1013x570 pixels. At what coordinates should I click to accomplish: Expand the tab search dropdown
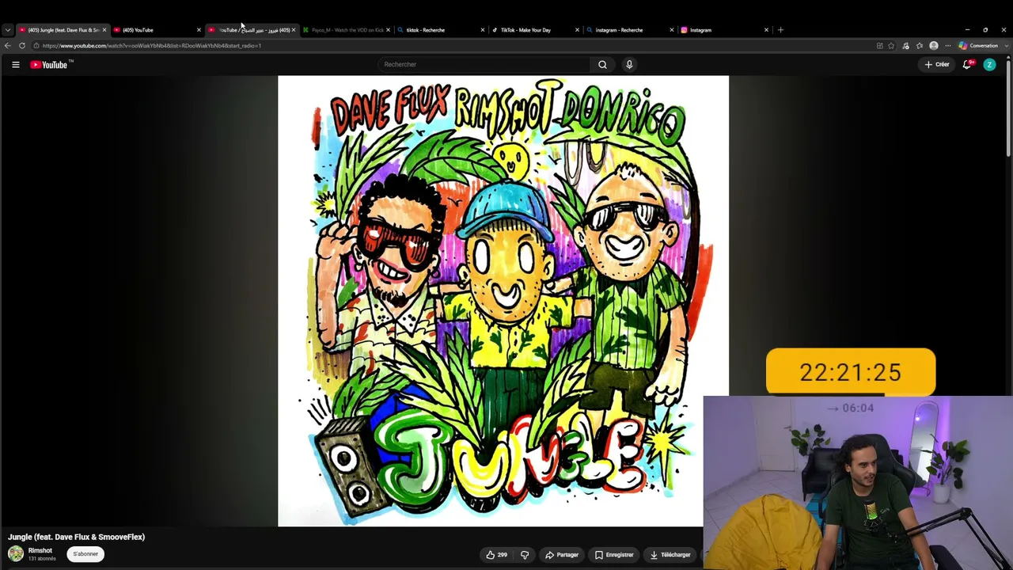tap(8, 30)
